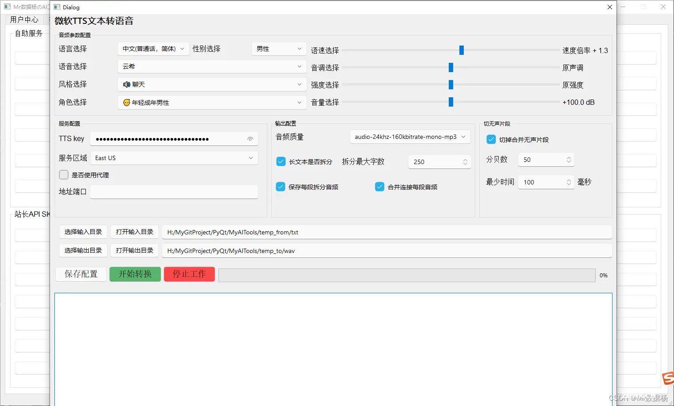Click the 速度倍率 + 1.3 label

tap(585, 50)
